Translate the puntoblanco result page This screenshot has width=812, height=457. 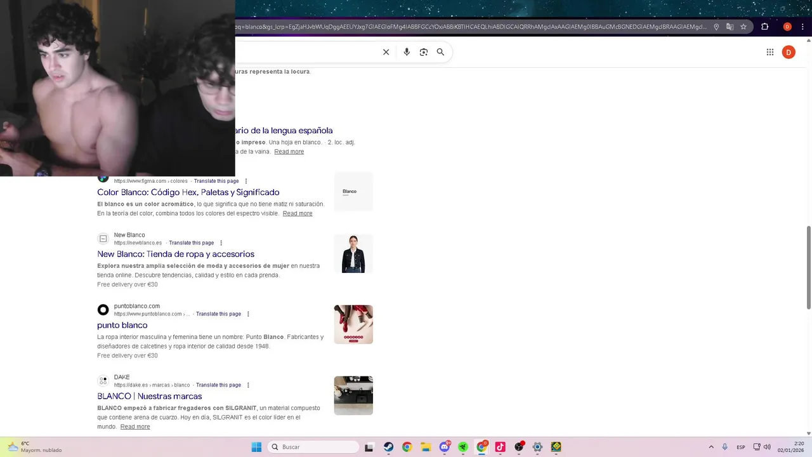tap(219, 314)
